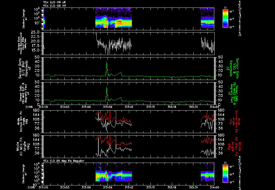Click the spike peak in the S/C Btot trace

[x=107, y=61]
